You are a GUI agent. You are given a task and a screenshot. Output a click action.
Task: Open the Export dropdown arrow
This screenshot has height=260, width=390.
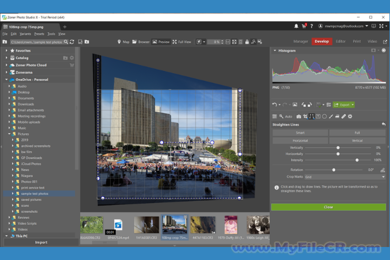click(353, 105)
